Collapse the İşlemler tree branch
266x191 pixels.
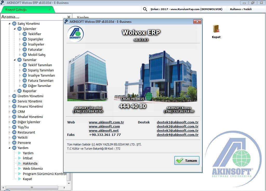coord(15,29)
